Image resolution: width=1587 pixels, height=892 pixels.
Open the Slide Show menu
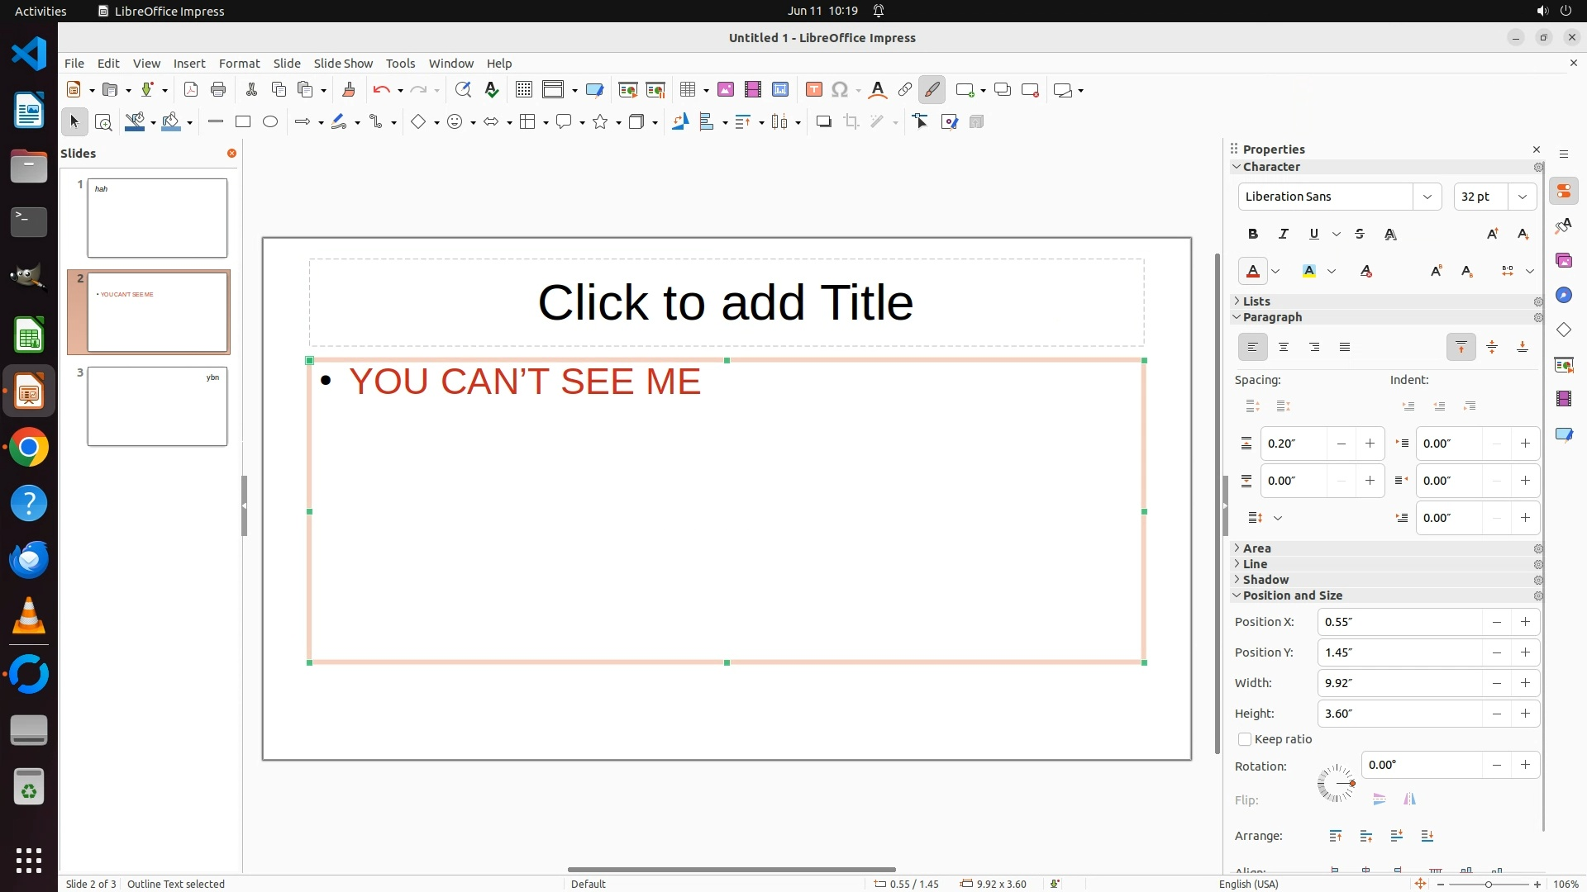343,64
